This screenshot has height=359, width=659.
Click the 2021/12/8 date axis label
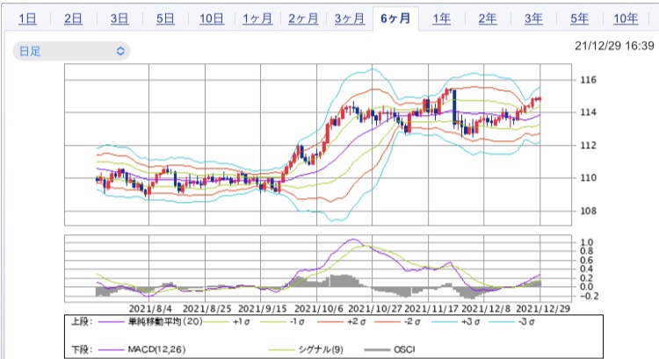pyautogui.click(x=486, y=309)
